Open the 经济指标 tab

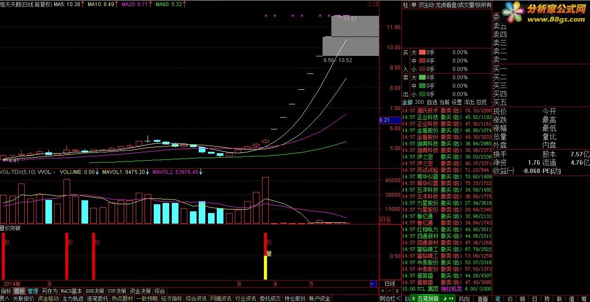tap(171, 298)
